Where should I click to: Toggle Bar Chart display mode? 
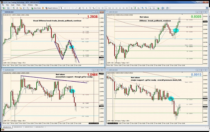[x=132, y=8]
